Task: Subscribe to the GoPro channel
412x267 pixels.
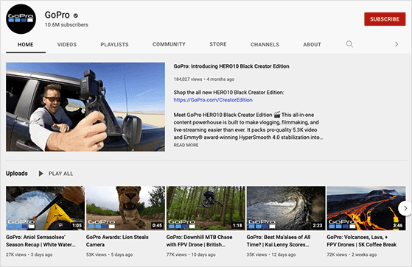Action: click(385, 19)
